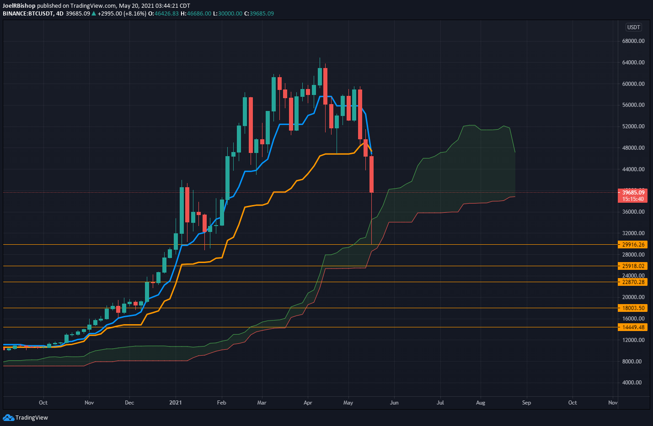Click the 52000.00 price axis tick
This screenshot has width=653, height=426.
(633, 126)
